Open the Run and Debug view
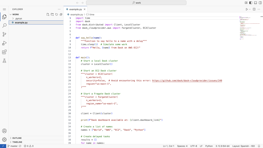 pyautogui.click(x=4, y=43)
